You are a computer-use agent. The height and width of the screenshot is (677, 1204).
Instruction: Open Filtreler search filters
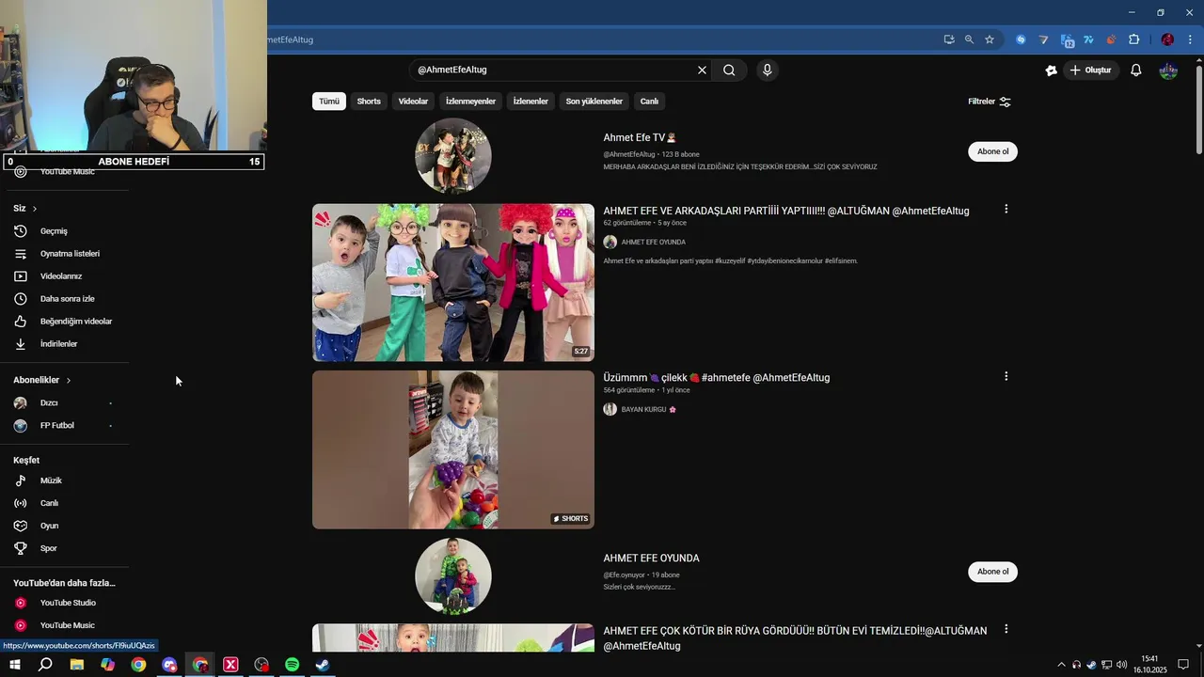[x=990, y=102]
